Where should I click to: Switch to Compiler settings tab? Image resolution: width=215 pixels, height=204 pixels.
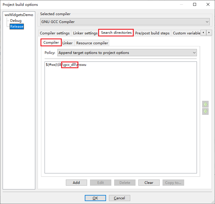pyautogui.click(x=55, y=33)
